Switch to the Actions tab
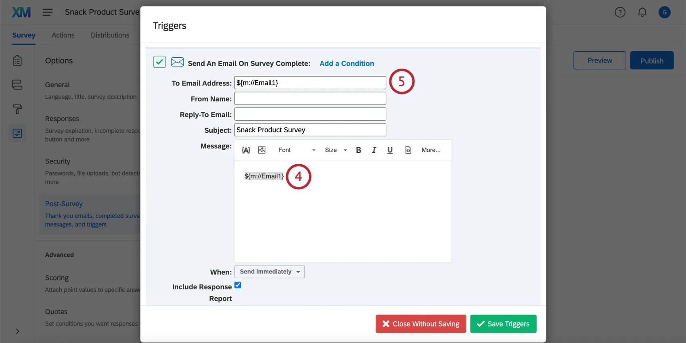This screenshot has height=343, width=686. point(63,35)
